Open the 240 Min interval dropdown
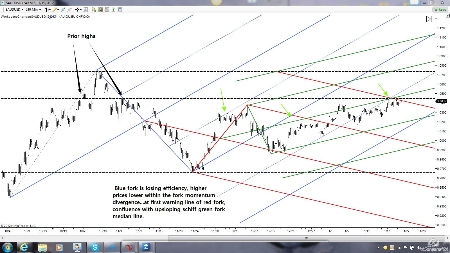Image resolution: width=450 pixels, height=253 pixels. pyautogui.click(x=33, y=10)
